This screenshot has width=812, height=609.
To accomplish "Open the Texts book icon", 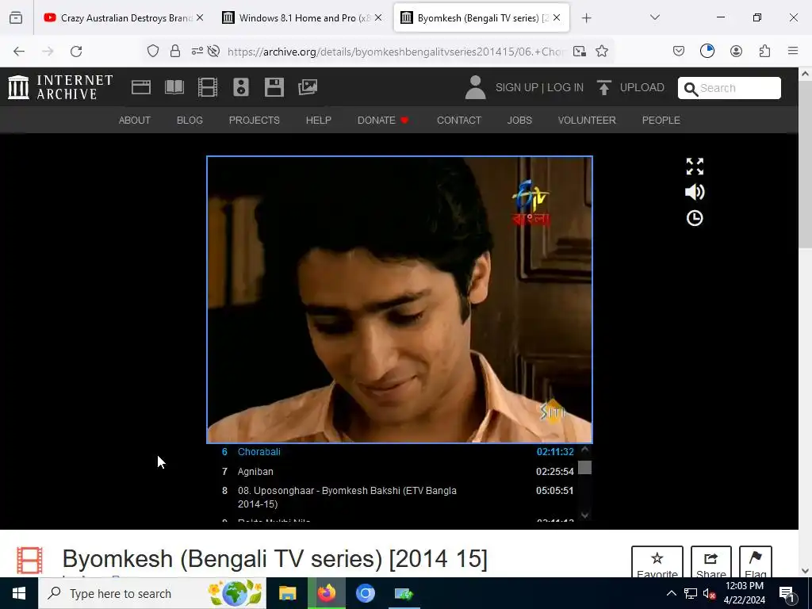I will pos(174,87).
